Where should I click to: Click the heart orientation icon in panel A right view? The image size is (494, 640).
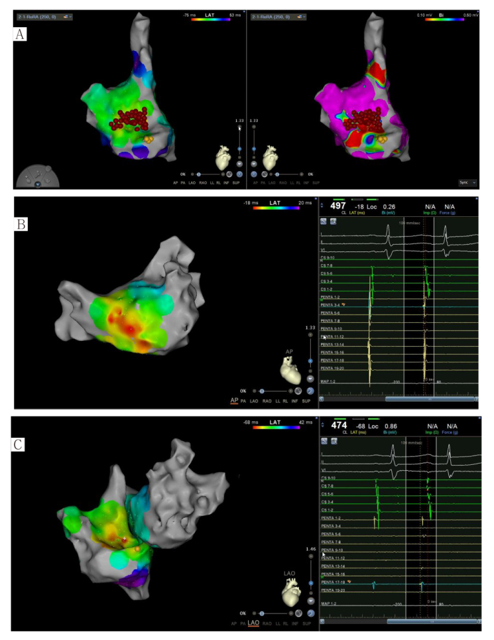pyautogui.click(x=270, y=159)
